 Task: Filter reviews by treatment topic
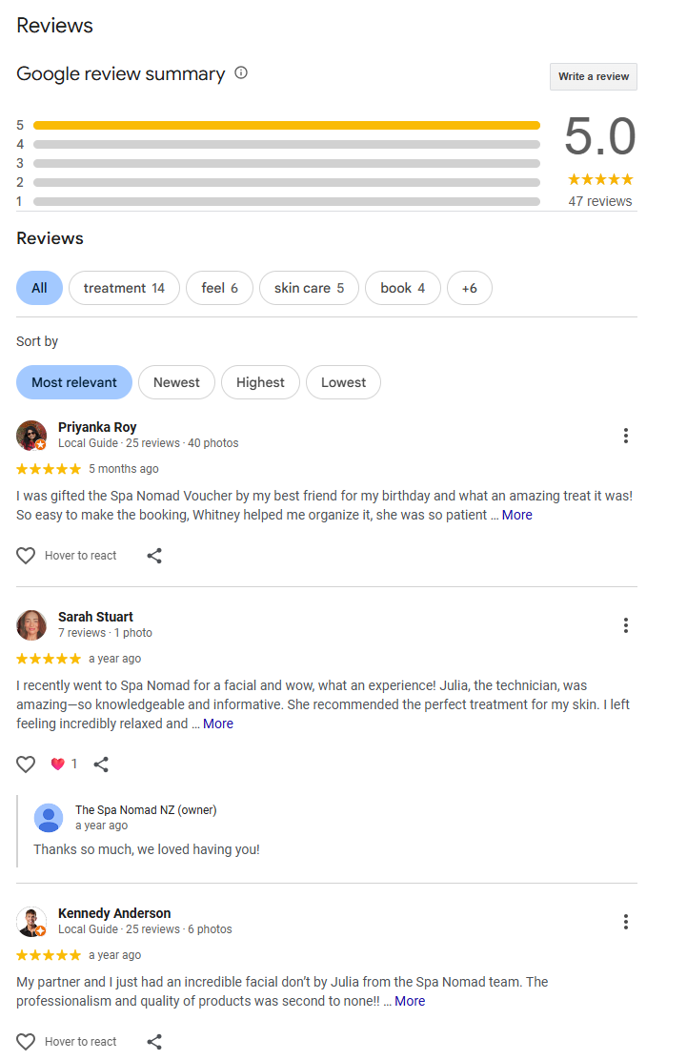coord(124,288)
